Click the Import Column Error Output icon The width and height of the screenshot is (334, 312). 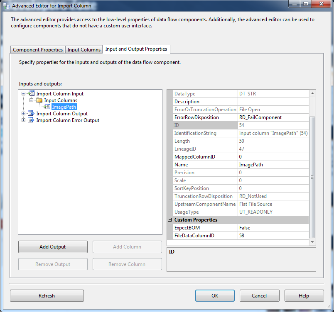tap(31, 120)
